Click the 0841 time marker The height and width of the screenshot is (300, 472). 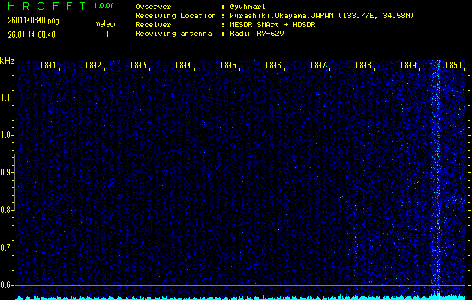coord(49,65)
